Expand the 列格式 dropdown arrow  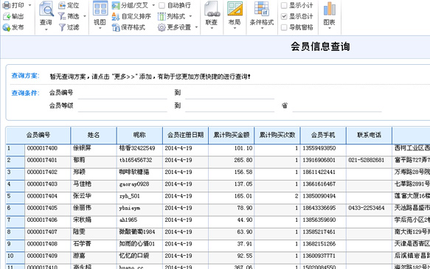(190, 16)
